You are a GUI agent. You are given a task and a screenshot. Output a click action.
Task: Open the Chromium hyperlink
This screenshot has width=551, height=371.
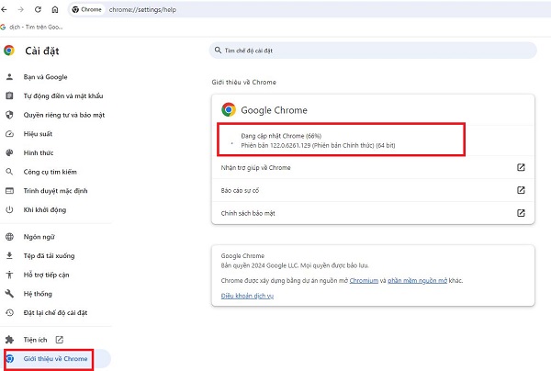click(x=364, y=281)
